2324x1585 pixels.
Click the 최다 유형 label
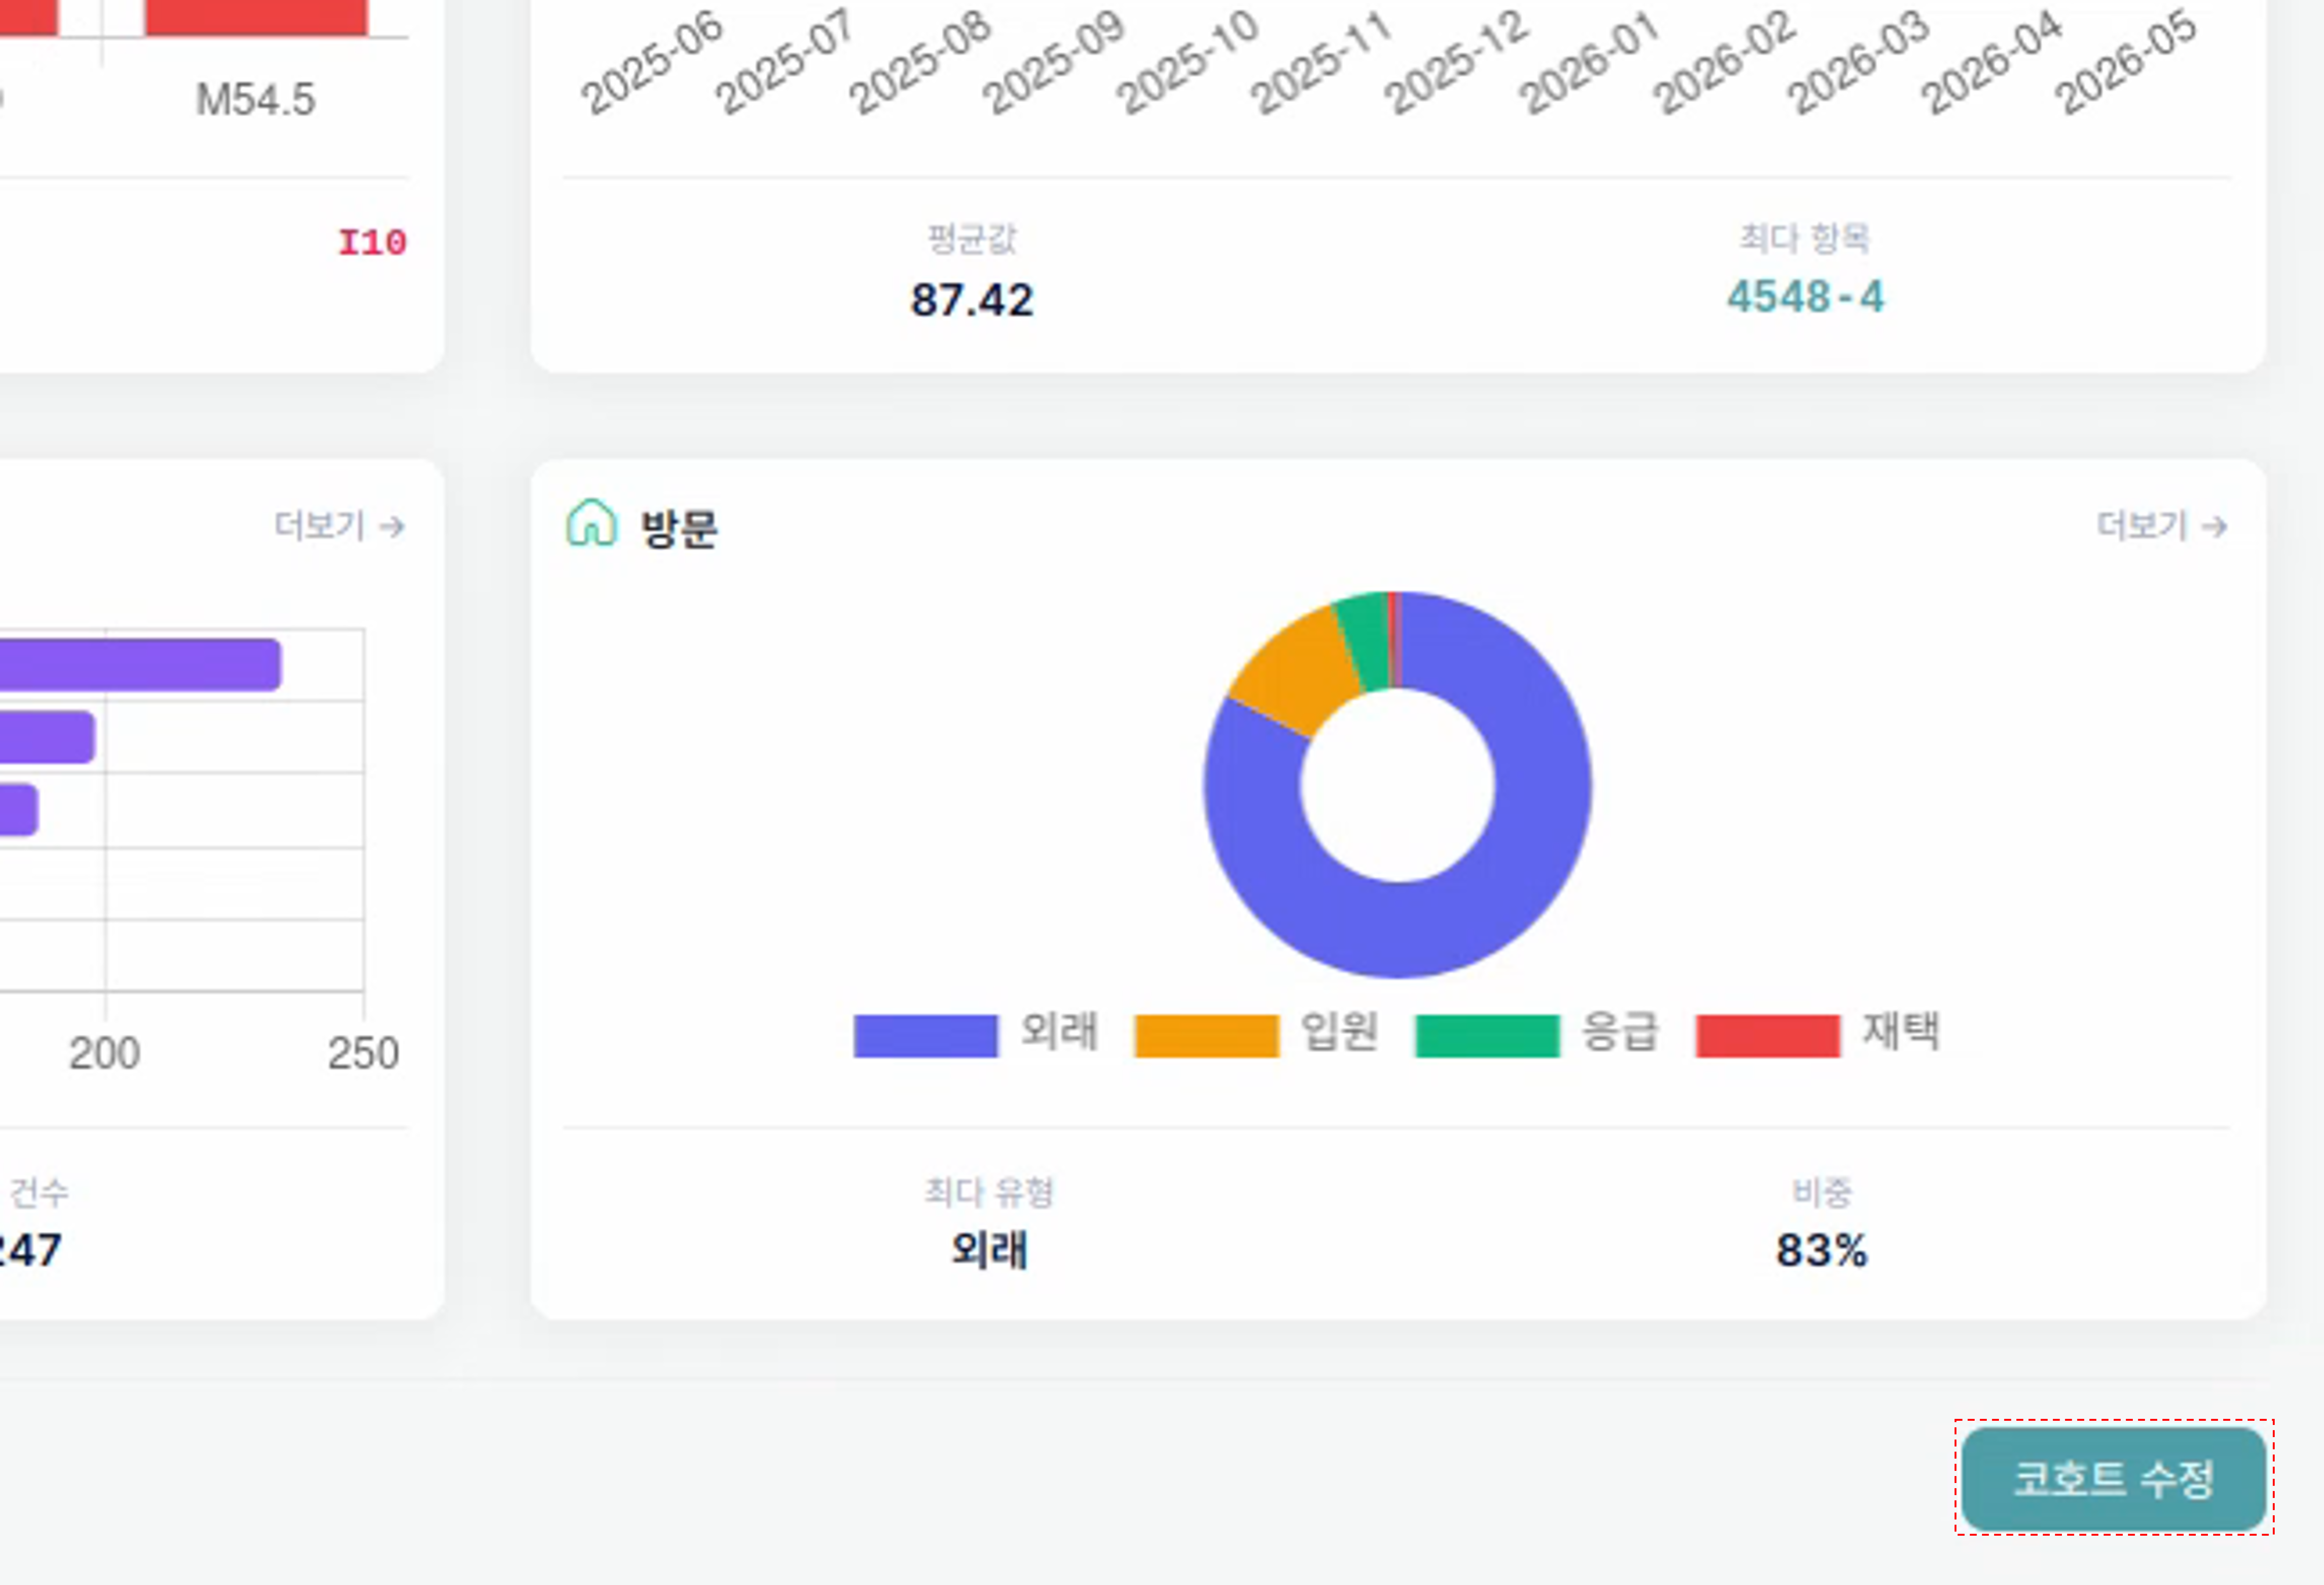[x=989, y=1192]
